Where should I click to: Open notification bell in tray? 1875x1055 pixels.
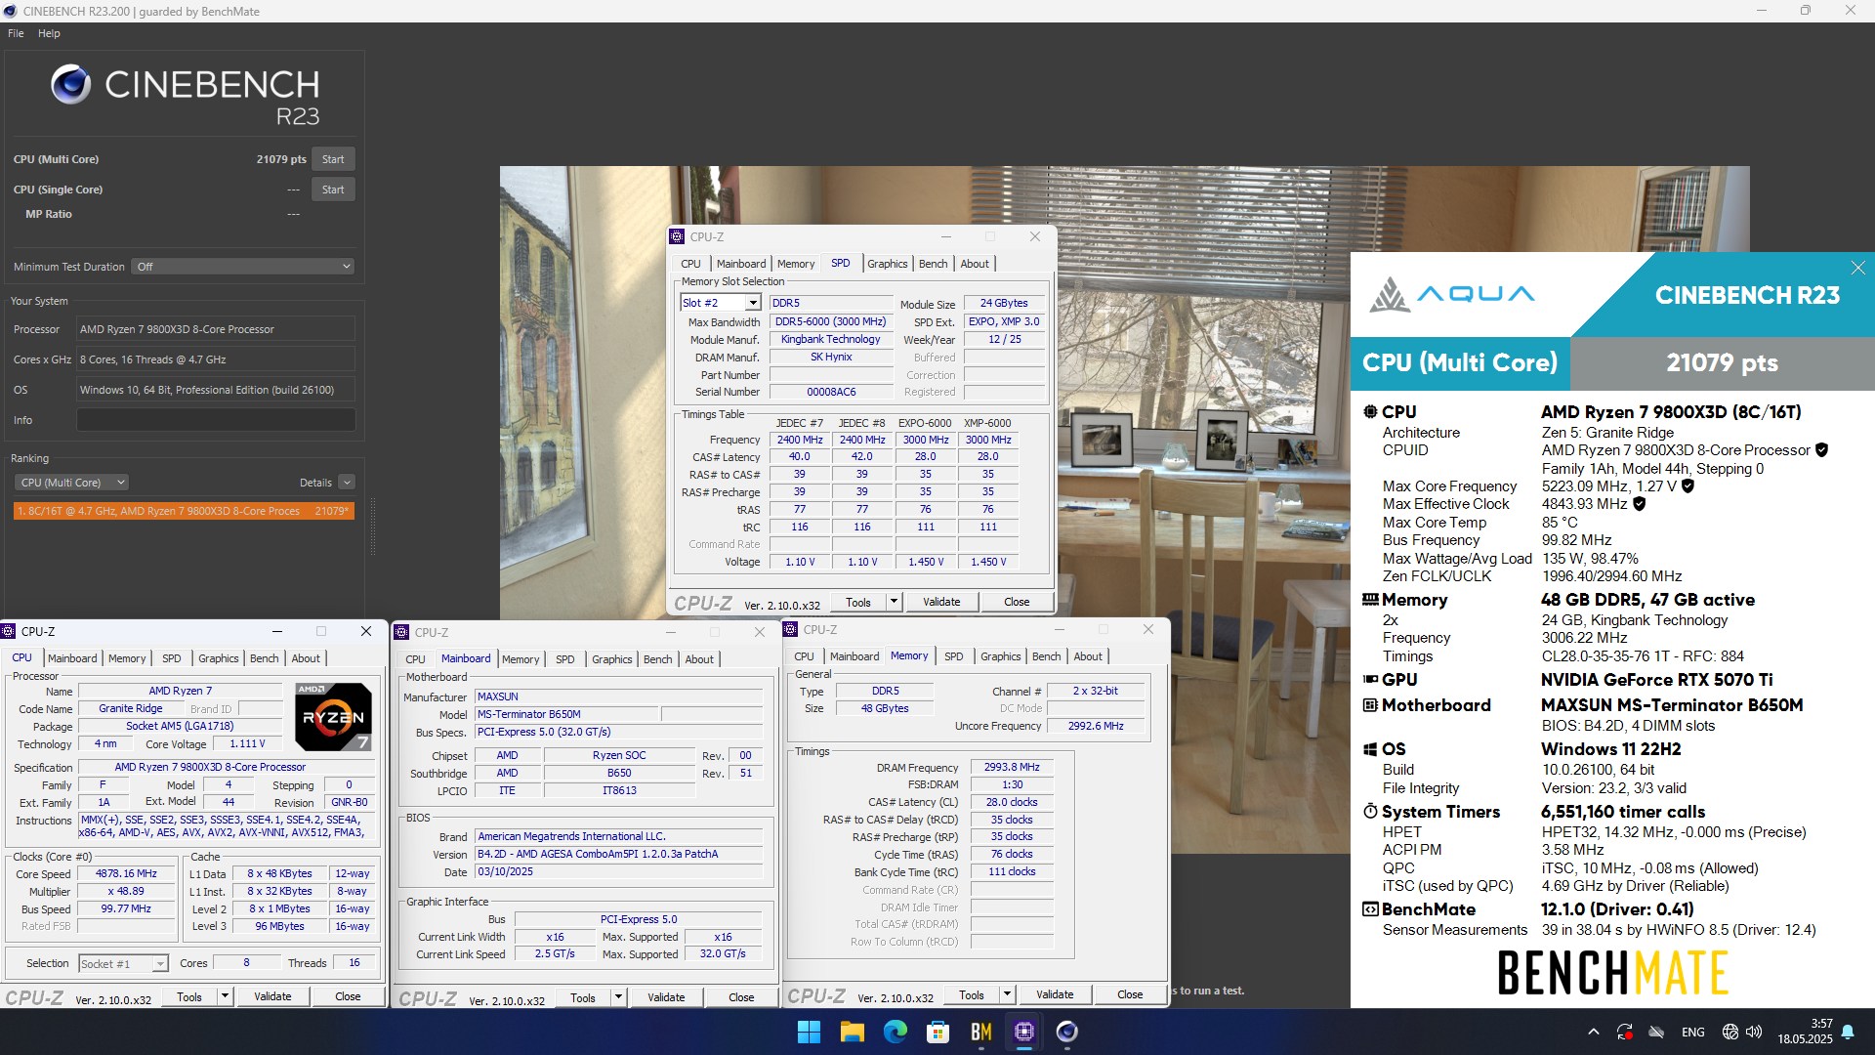(1848, 1032)
